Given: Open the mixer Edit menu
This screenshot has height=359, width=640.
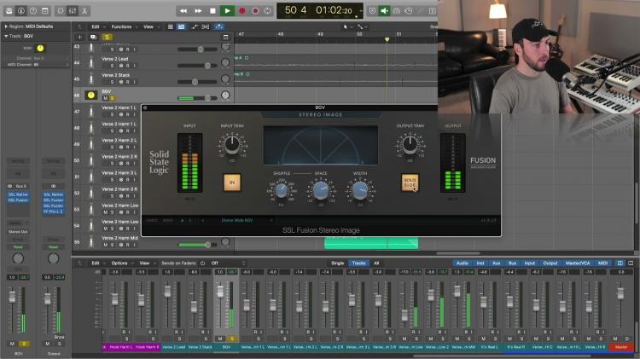Looking at the screenshot, I should pos(96,263).
